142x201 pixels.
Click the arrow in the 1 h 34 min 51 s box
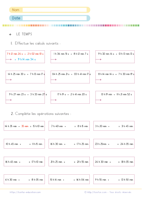[54, 59]
